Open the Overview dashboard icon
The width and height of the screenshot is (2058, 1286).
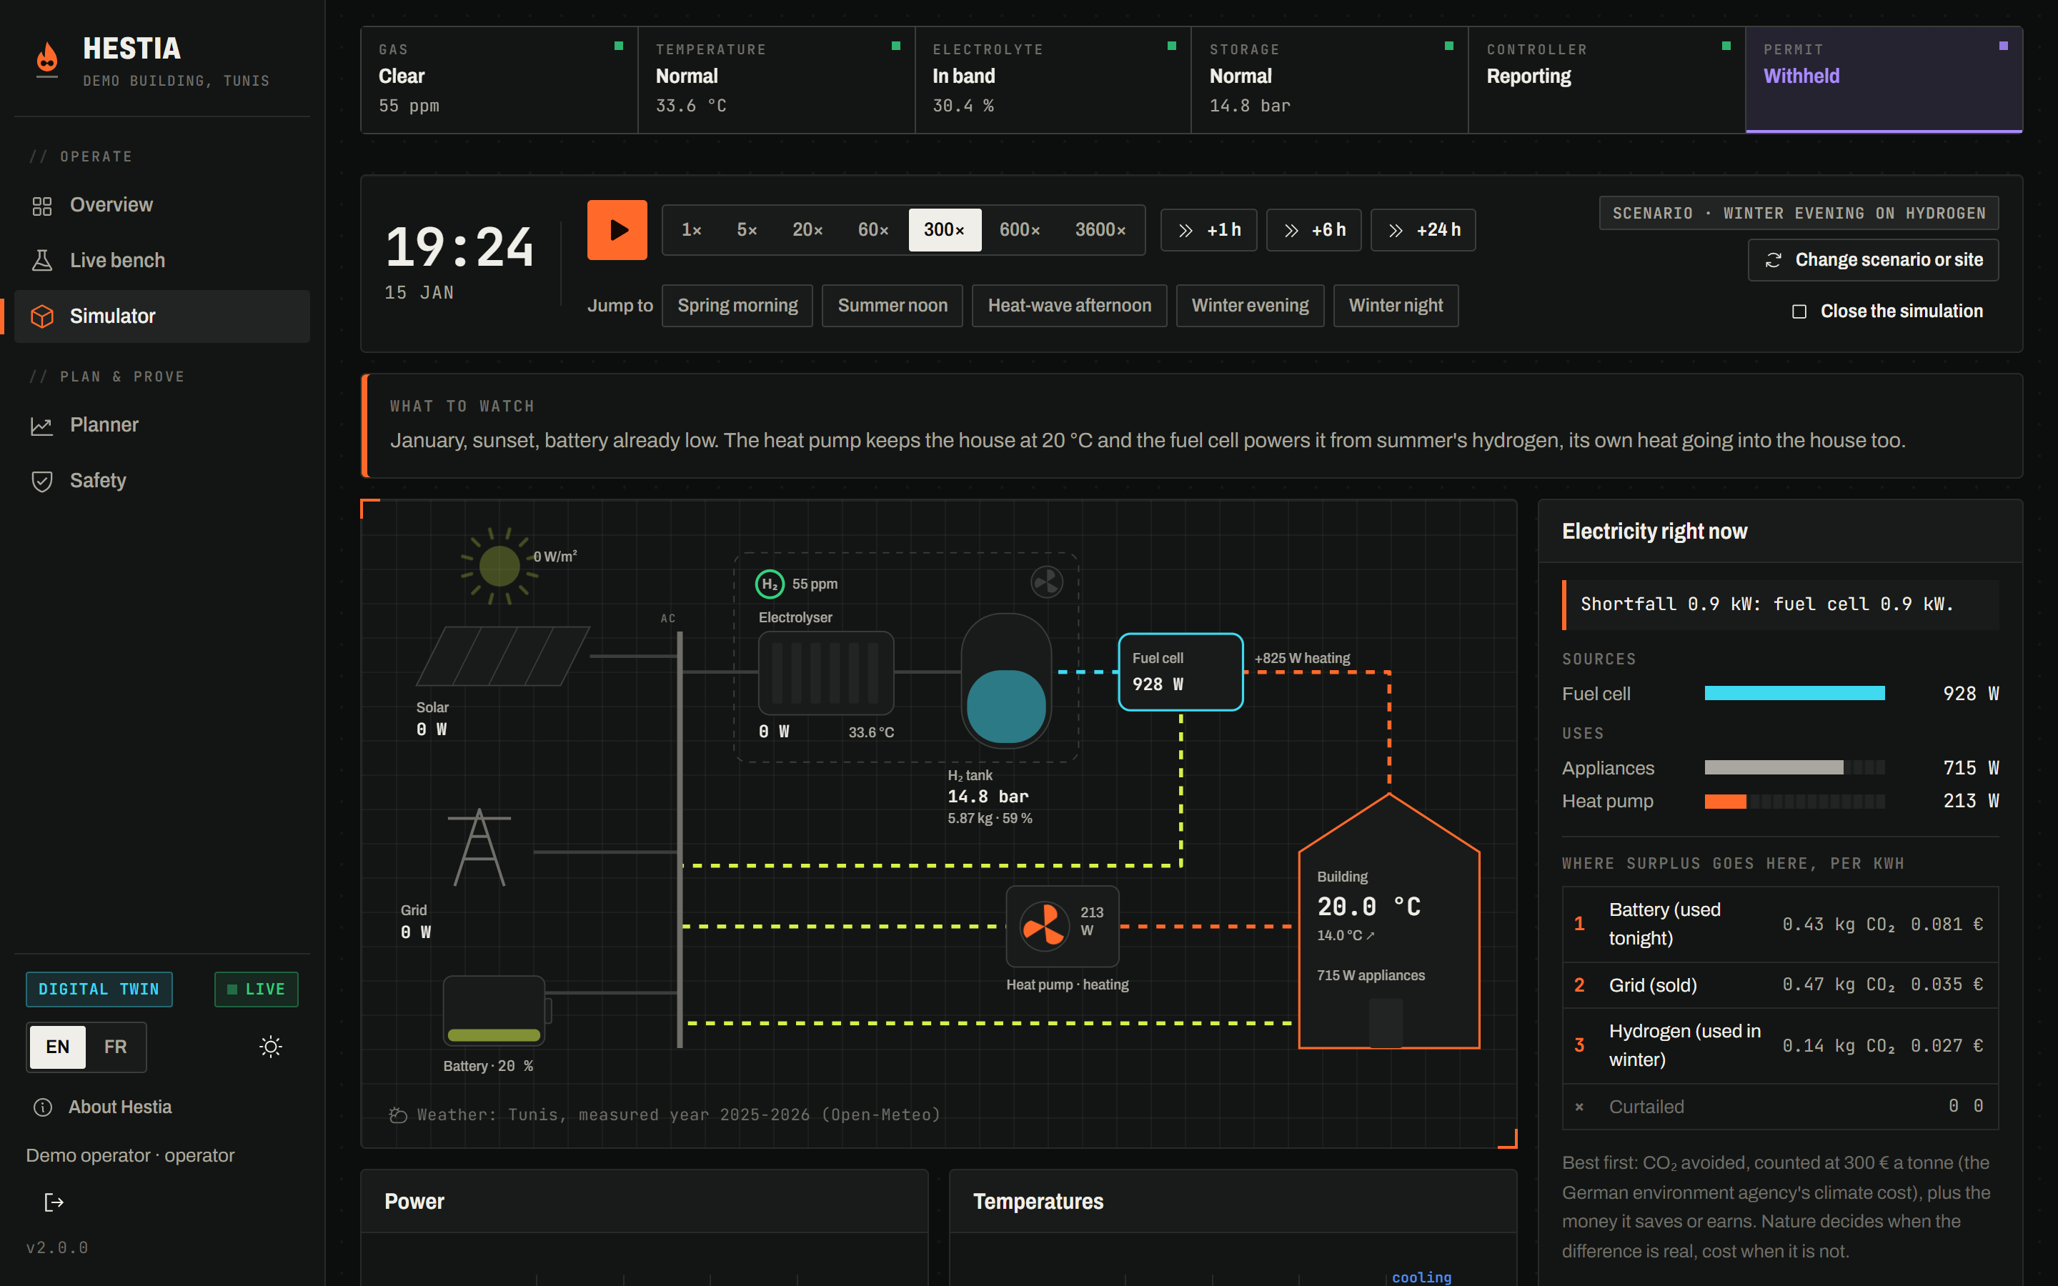41,206
